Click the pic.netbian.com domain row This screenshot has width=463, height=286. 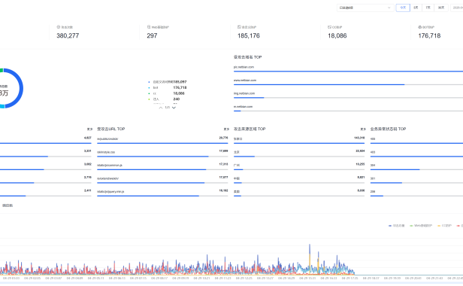(x=348, y=69)
